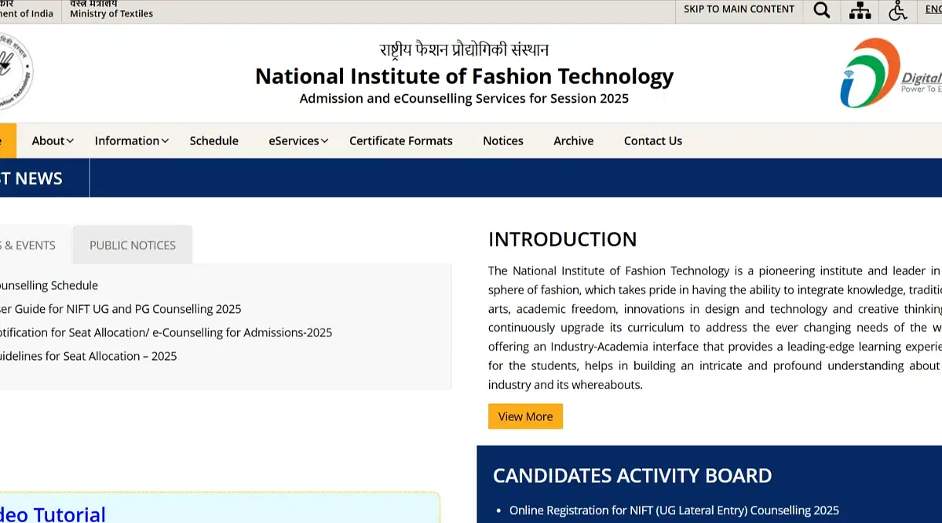Screen dimensions: 942x523
Task: Follow the Skip to Main Content link
Action: click(739, 9)
